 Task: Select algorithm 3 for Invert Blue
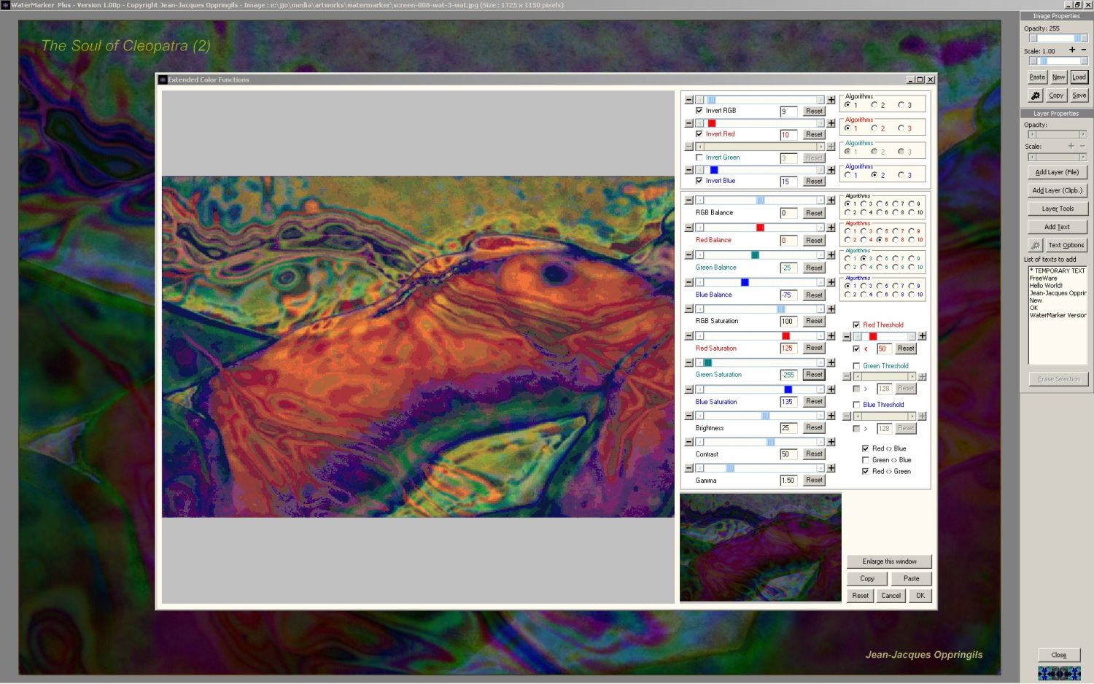(x=901, y=175)
